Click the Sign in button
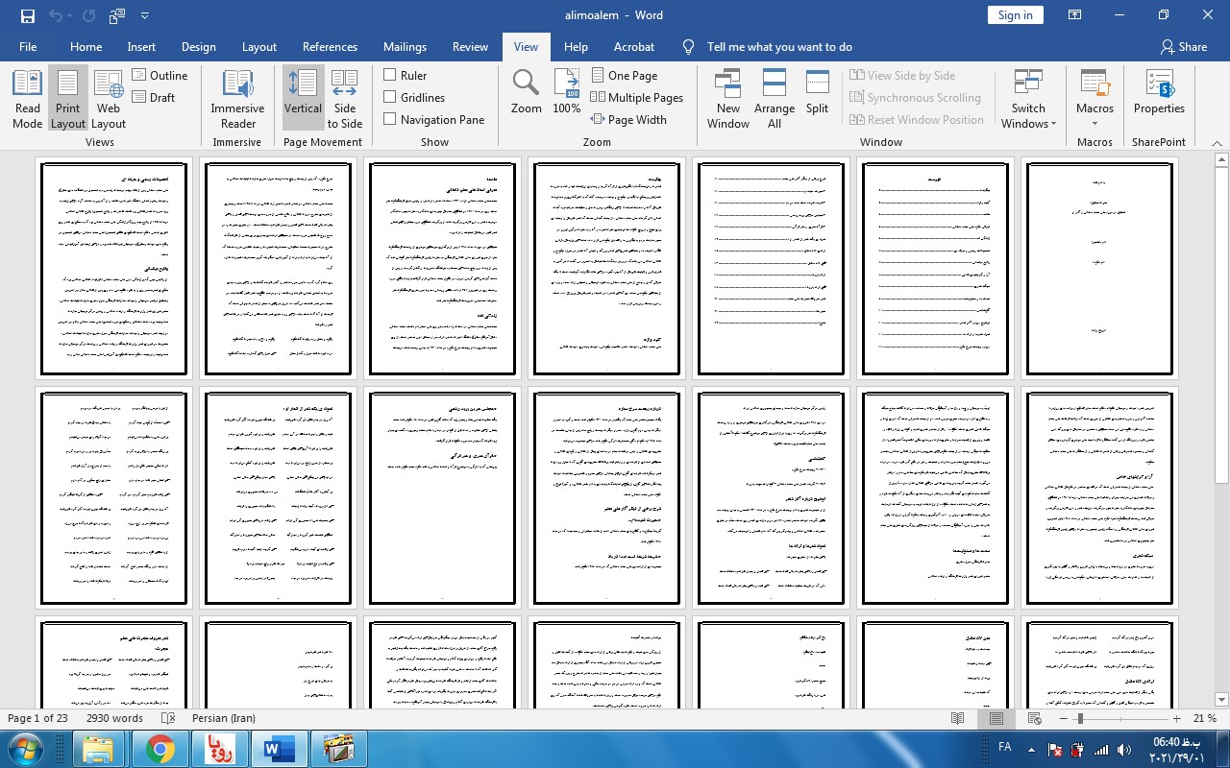Image resolution: width=1230 pixels, height=768 pixels. coord(1015,15)
